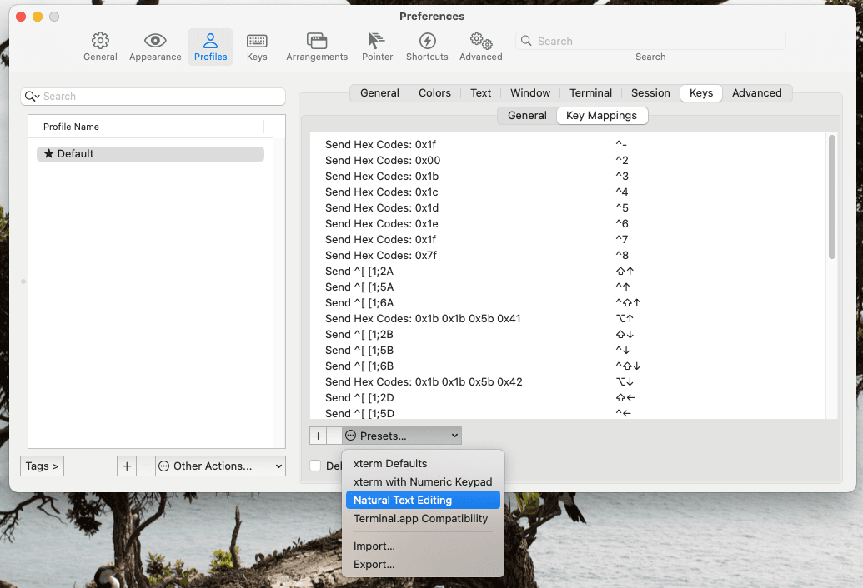Image resolution: width=863 pixels, height=588 pixels.
Task: Open the General preferences pane
Action: point(100,47)
